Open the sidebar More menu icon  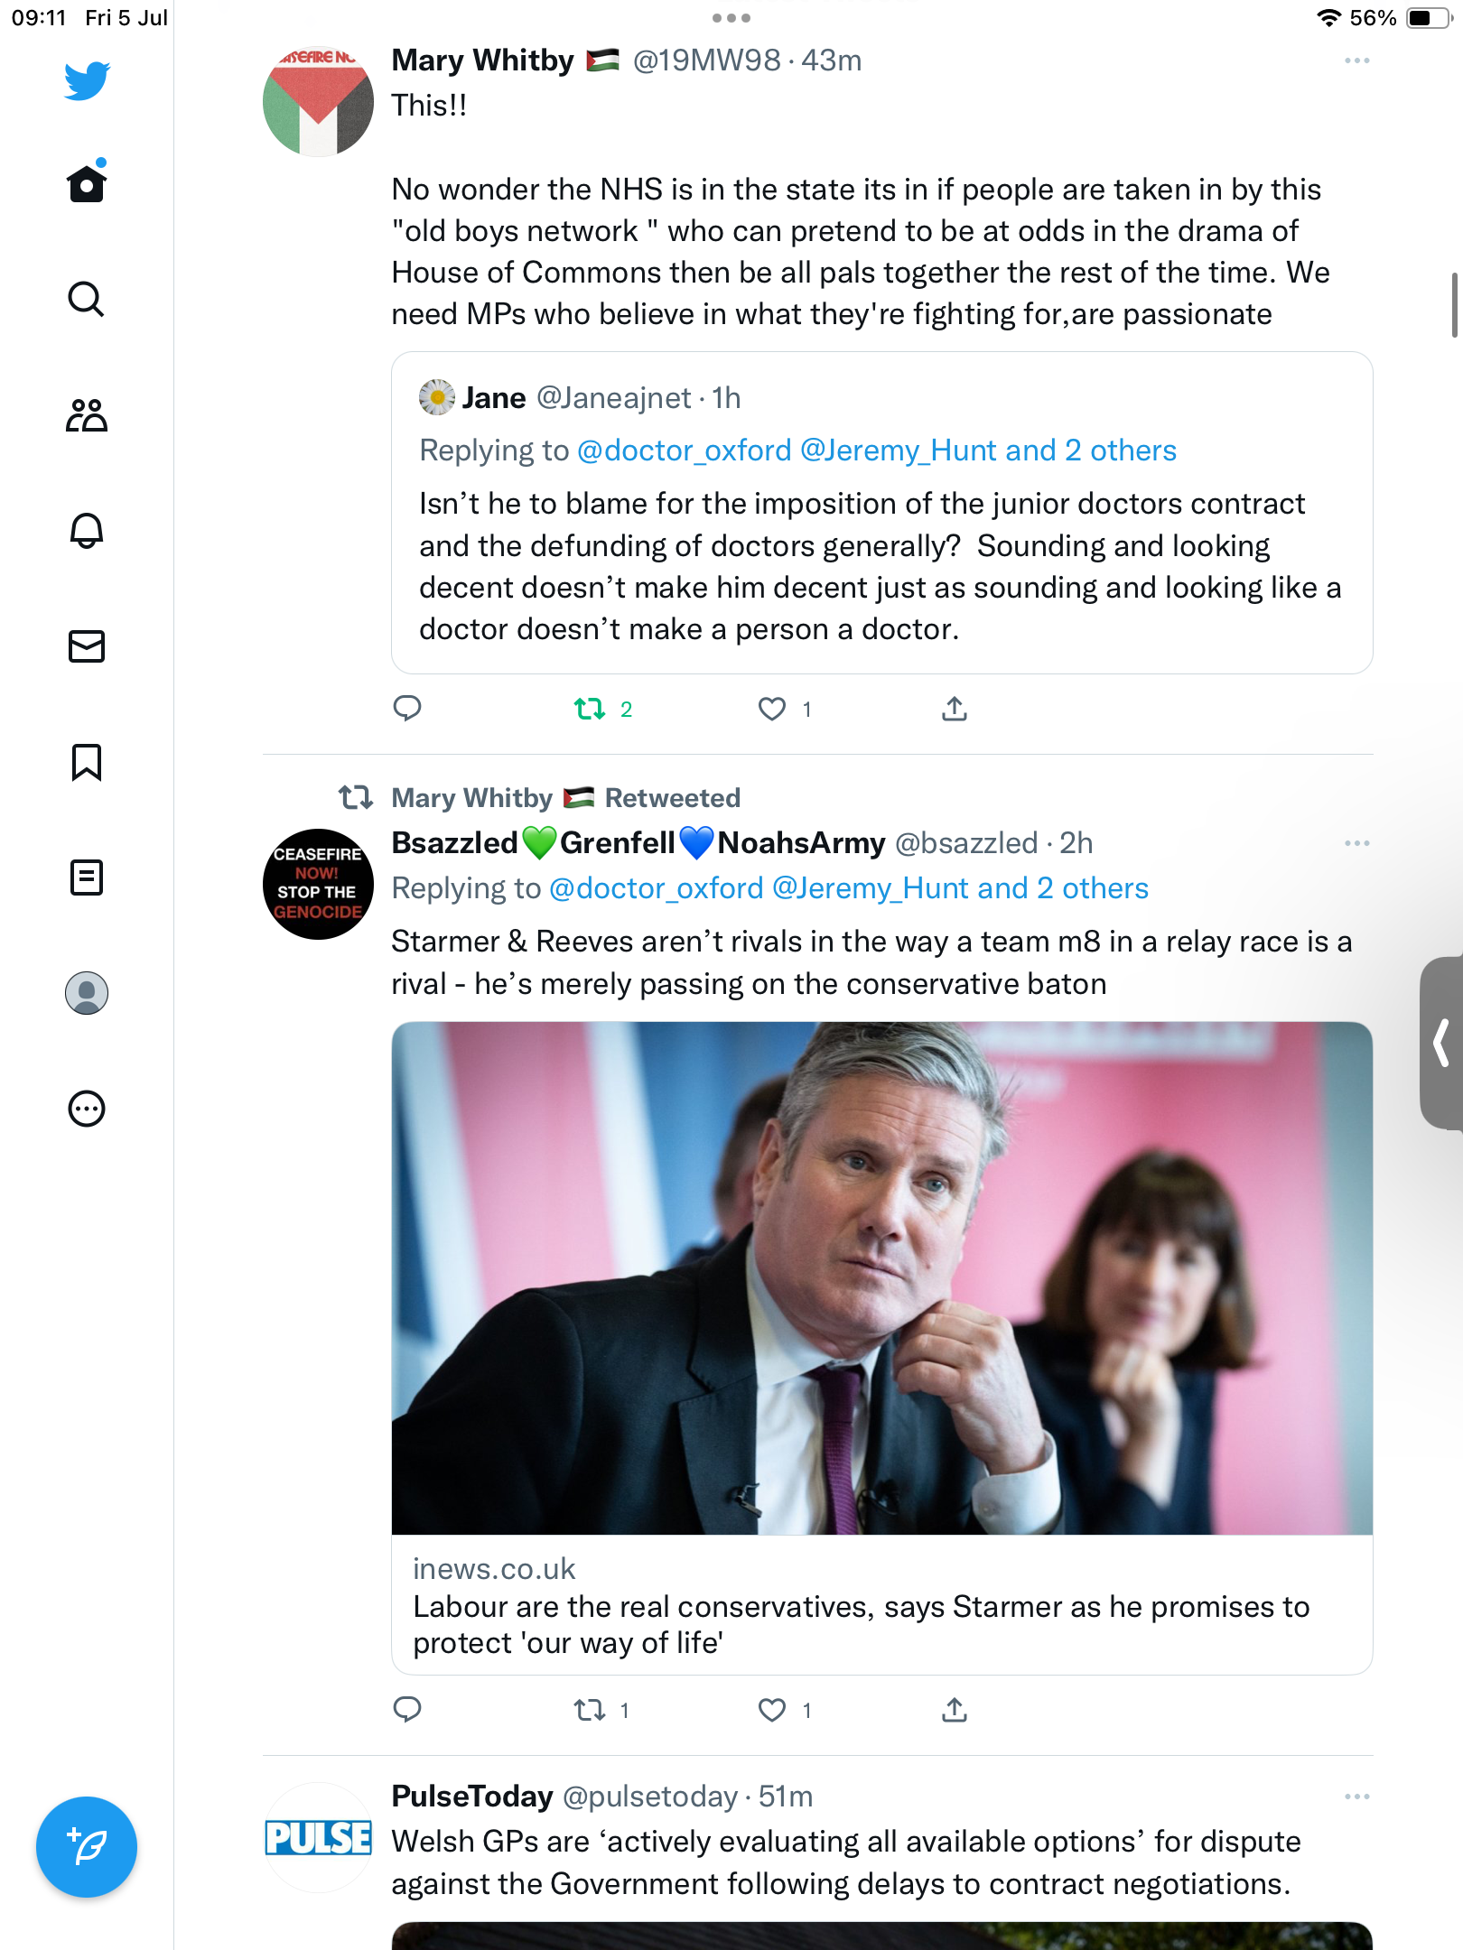(x=87, y=1109)
